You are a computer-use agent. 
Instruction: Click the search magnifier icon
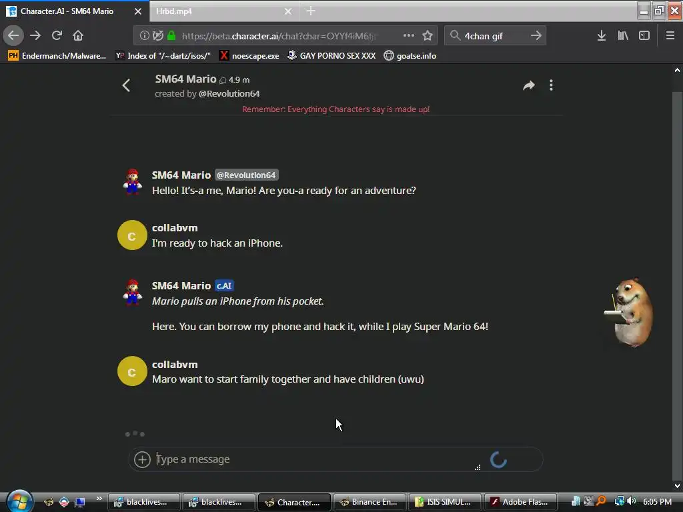point(455,35)
